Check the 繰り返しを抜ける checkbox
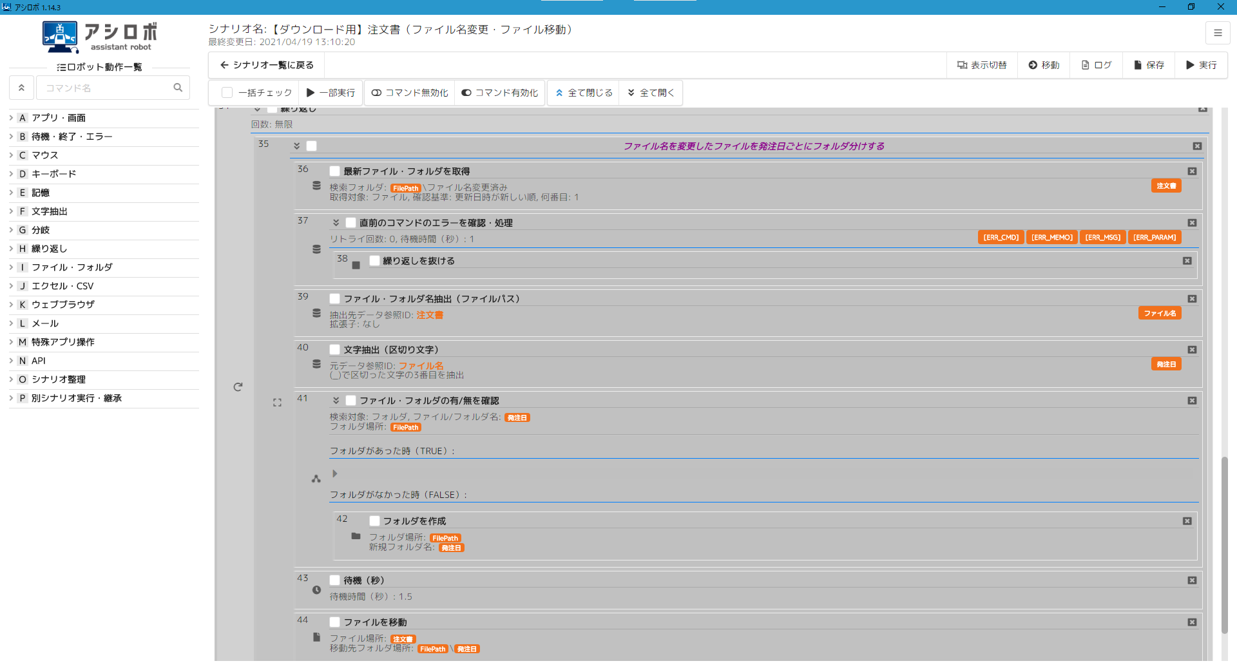 pyautogui.click(x=374, y=261)
